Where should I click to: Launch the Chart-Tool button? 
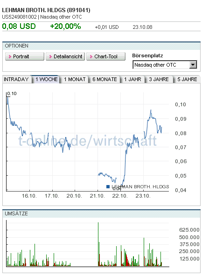click(106, 56)
